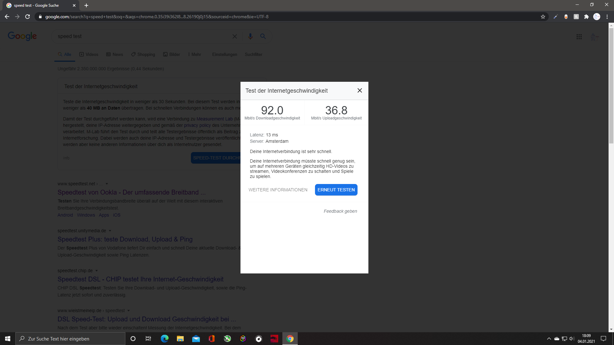Activate voice search with the microphone icon
The height and width of the screenshot is (345, 614).
pos(250,36)
